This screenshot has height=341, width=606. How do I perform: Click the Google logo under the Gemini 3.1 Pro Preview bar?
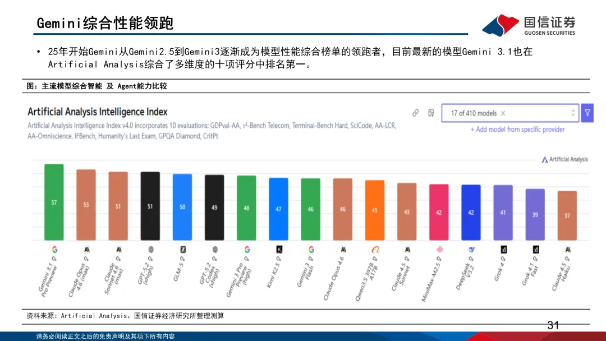(x=54, y=250)
